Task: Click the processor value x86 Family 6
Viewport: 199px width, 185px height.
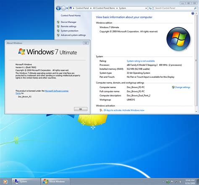Action: (x=154, y=65)
